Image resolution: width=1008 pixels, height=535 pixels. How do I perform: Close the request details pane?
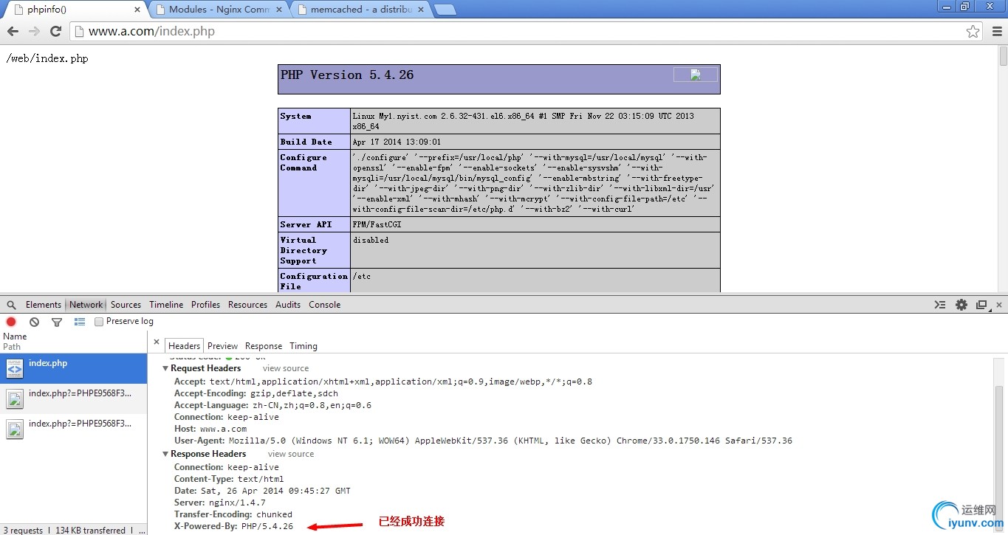157,342
